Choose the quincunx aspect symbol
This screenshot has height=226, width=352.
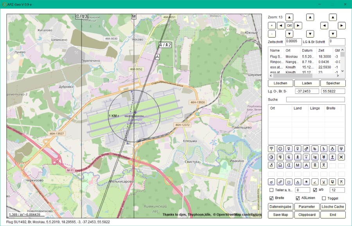coord(341,182)
